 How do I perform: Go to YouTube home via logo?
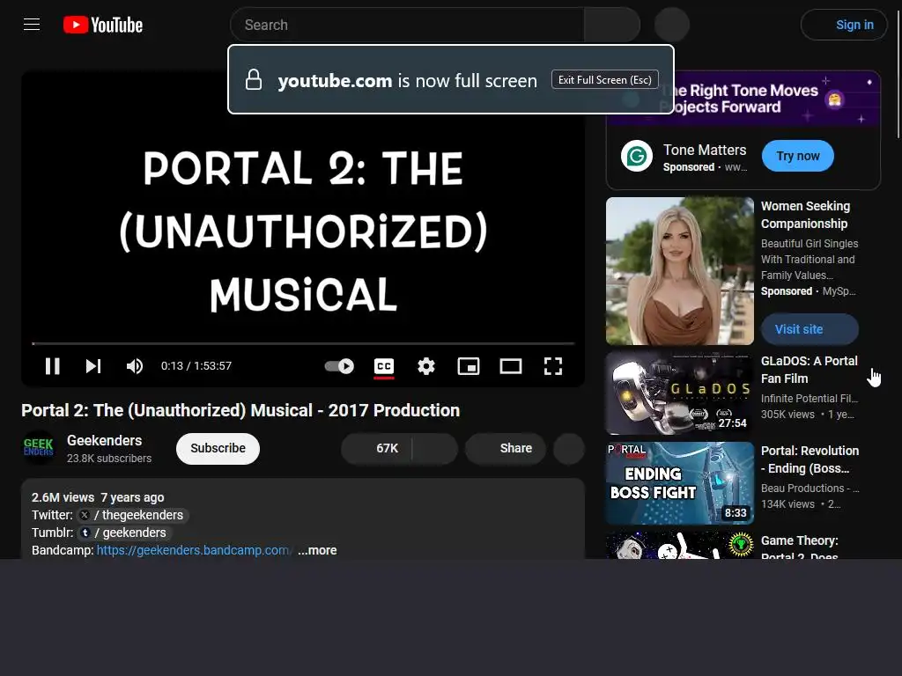coord(103,25)
